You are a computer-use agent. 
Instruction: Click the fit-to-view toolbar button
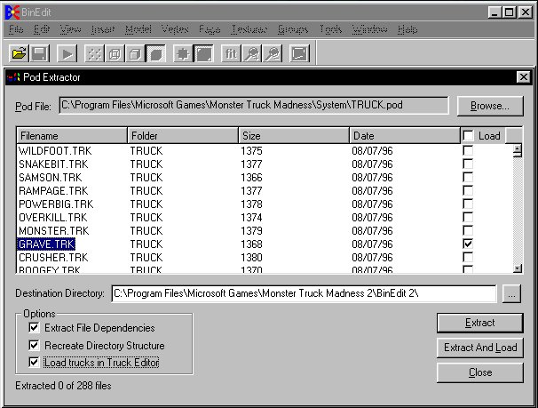(x=230, y=53)
